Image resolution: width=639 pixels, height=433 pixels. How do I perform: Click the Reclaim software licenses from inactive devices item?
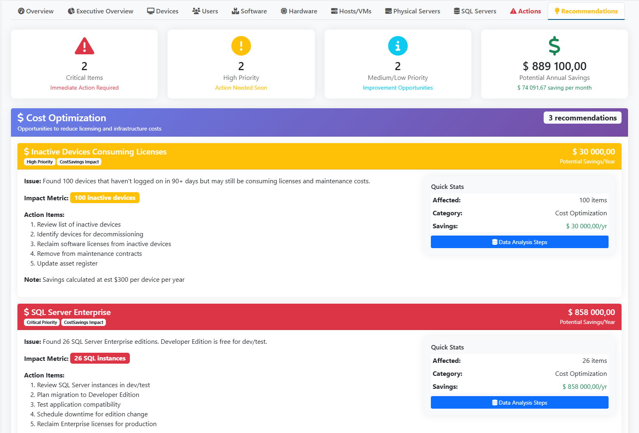[x=104, y=244]
